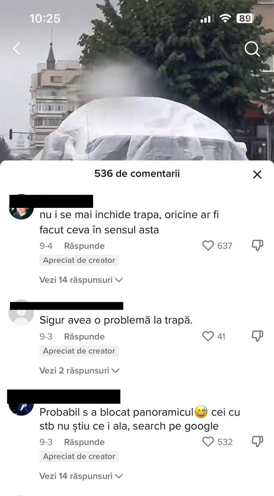Viewport: 274px width, 496px height.
Task: Tap 'Răspunde' under the second comment
Action: (x=84, y=336)
